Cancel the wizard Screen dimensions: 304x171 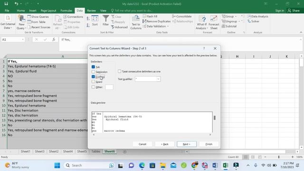tap(142, 144)
